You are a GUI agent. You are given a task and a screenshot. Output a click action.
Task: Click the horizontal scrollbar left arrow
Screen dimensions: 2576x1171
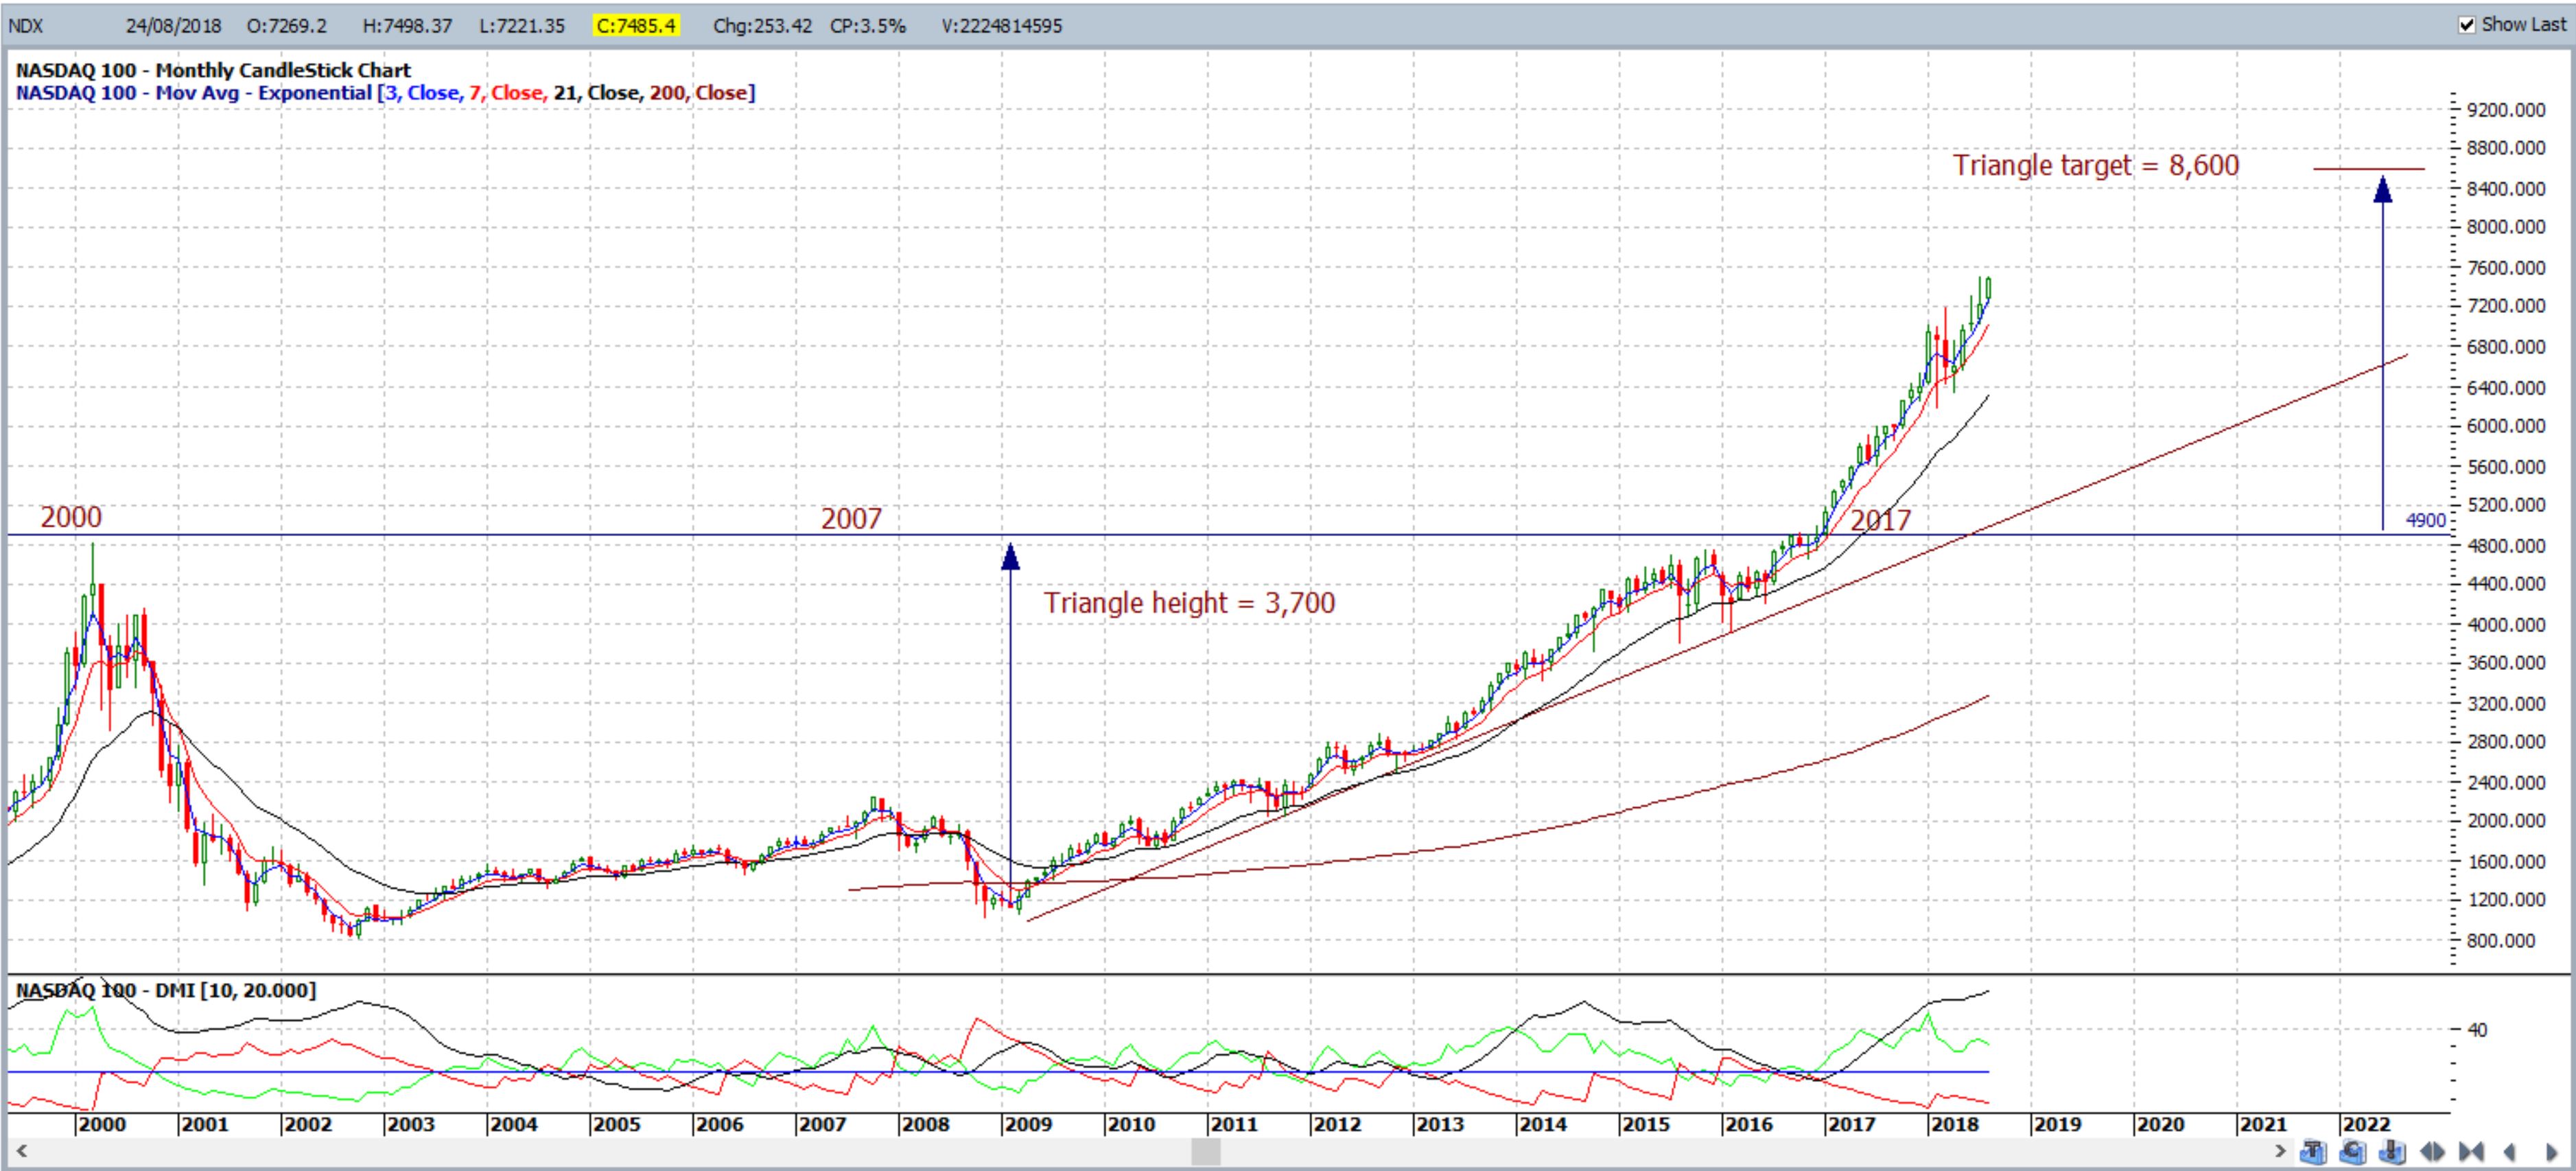(x=21, y=1152)
